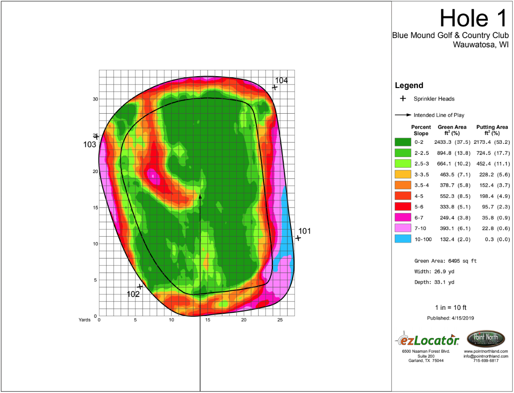The image size is (514, 393).
Task: Select the red 5-6 slope swatch
Action: (x=403, y=207)
